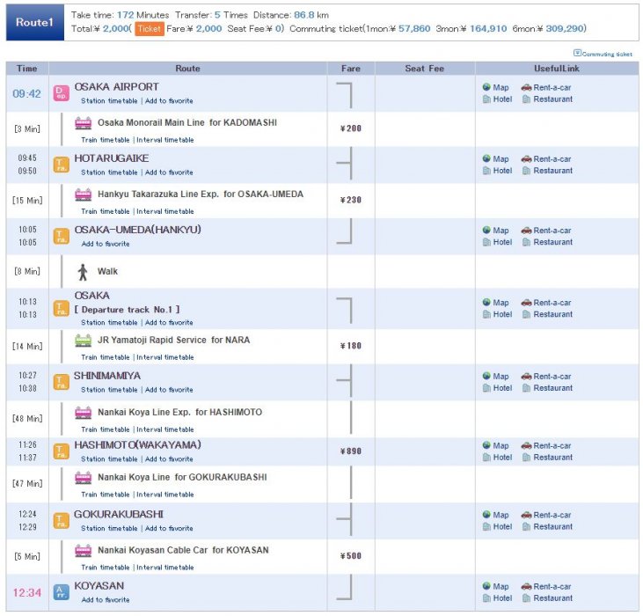
Task: Add KOYASAN to favorite
Action: pyautogui.click(x=106, y=599)
